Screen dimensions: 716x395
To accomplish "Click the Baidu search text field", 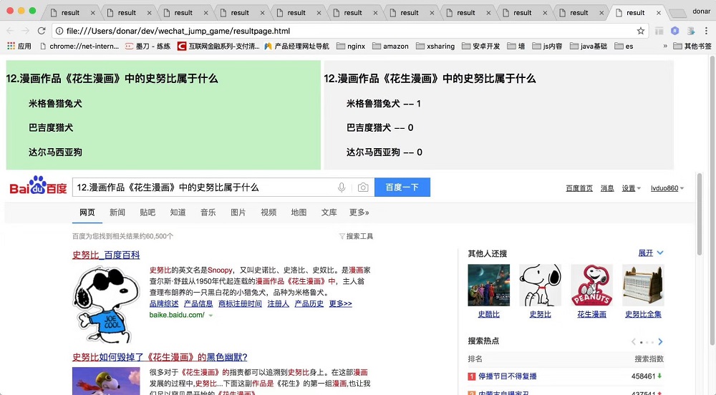I will click(x=204, y=187).
